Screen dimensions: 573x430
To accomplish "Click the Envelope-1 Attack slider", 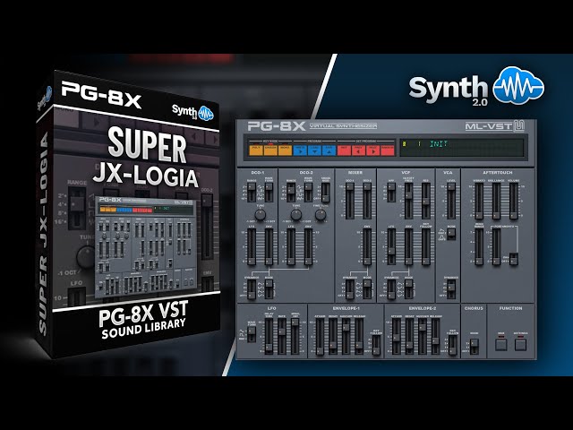I will tap(320, 337).
